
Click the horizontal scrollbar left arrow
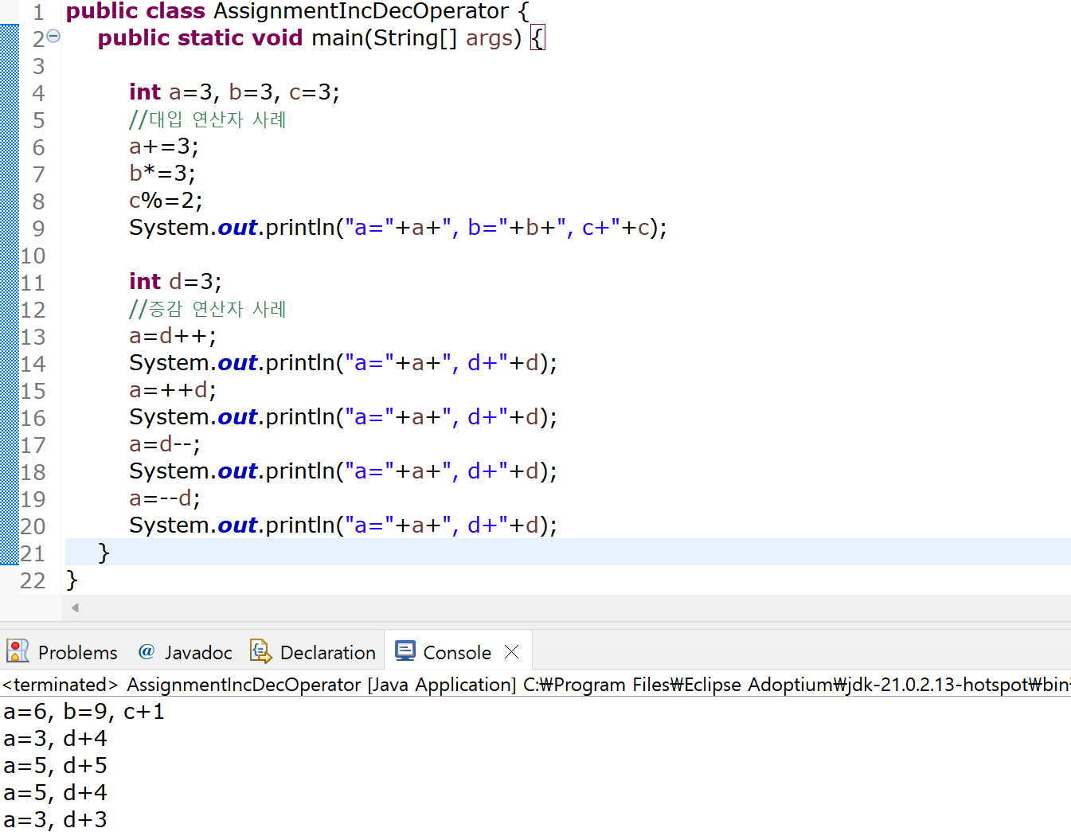(x=75, y=607)
